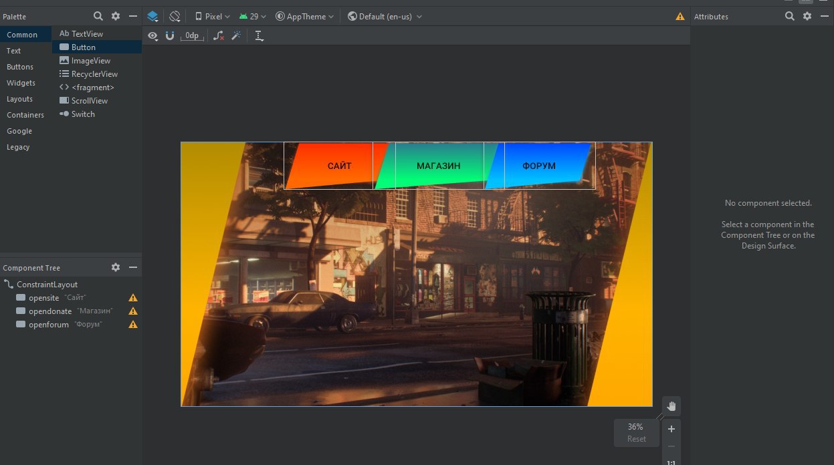The image size is (834, 465).
Task: Open the view options eye menu
Action: click(153, 35)
